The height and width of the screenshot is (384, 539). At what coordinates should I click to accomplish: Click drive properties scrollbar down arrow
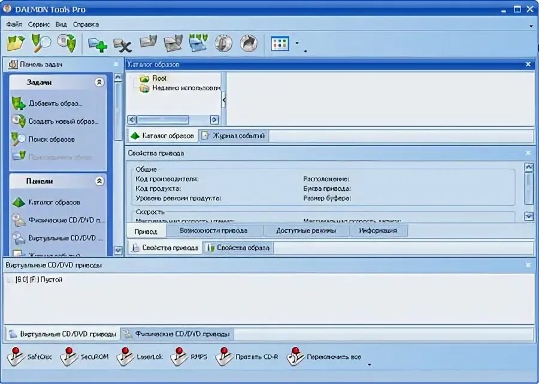pos(529,216)
